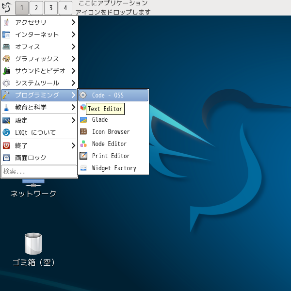The image size is (291, 291).
Task: Select the プログラミング menu category
Action: point(39,95)
